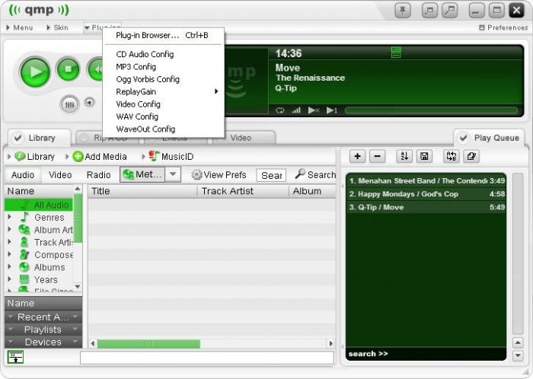
Task: Sort by Title column header
Action: coord(143,191)
